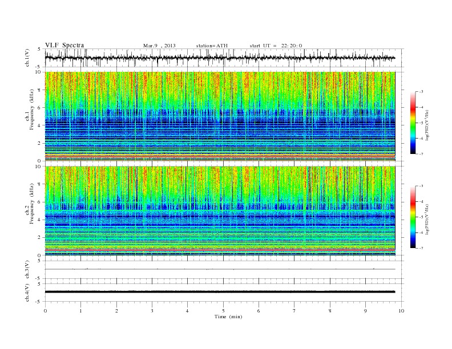The height and width of the screenshot is (349, 452).
Task: Click the "ch.4(V)" axis label
Action: click(27, 293)
